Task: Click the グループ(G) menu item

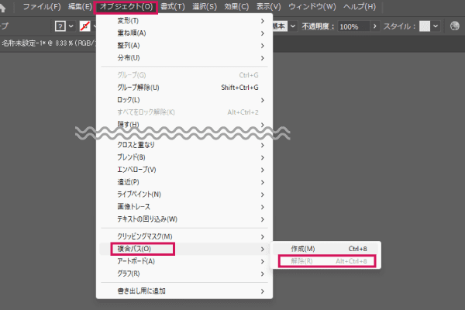Action: pos(184,75)
